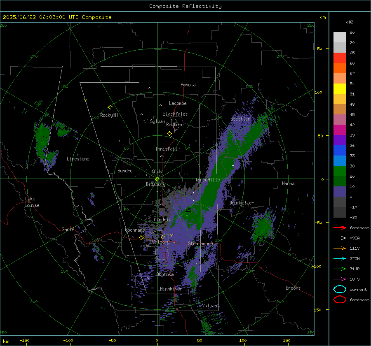Click the Sylvan label

tap(157, 121)
